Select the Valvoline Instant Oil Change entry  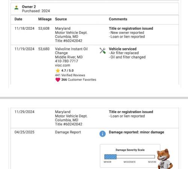[x=71, y=51]
